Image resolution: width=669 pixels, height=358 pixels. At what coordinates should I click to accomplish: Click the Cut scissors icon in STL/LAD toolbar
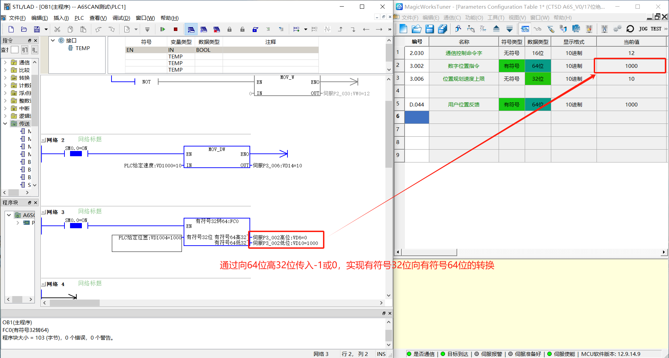coord(57,29)
